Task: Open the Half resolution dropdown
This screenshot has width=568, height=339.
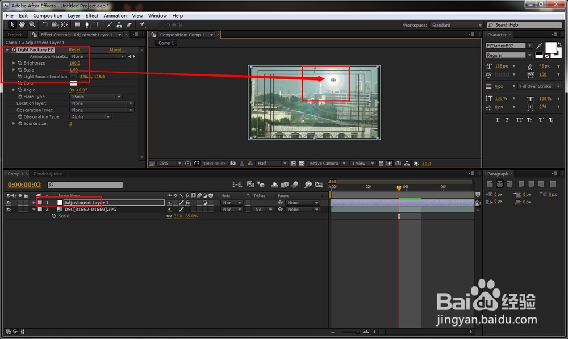Action: pyautogui.click(x=272, y=164)
